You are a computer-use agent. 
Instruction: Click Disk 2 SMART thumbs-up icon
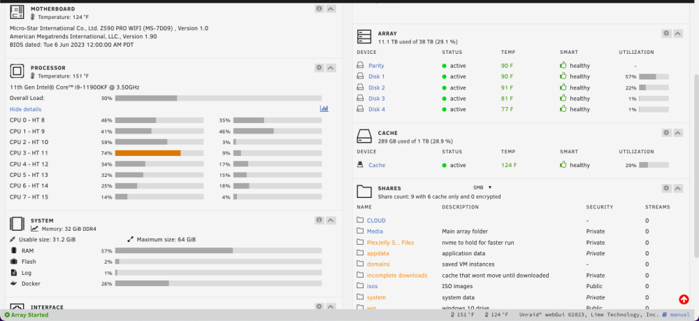563,87
